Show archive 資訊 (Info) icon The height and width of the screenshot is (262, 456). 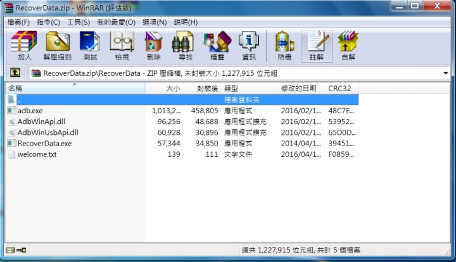[x=249, y=41]
